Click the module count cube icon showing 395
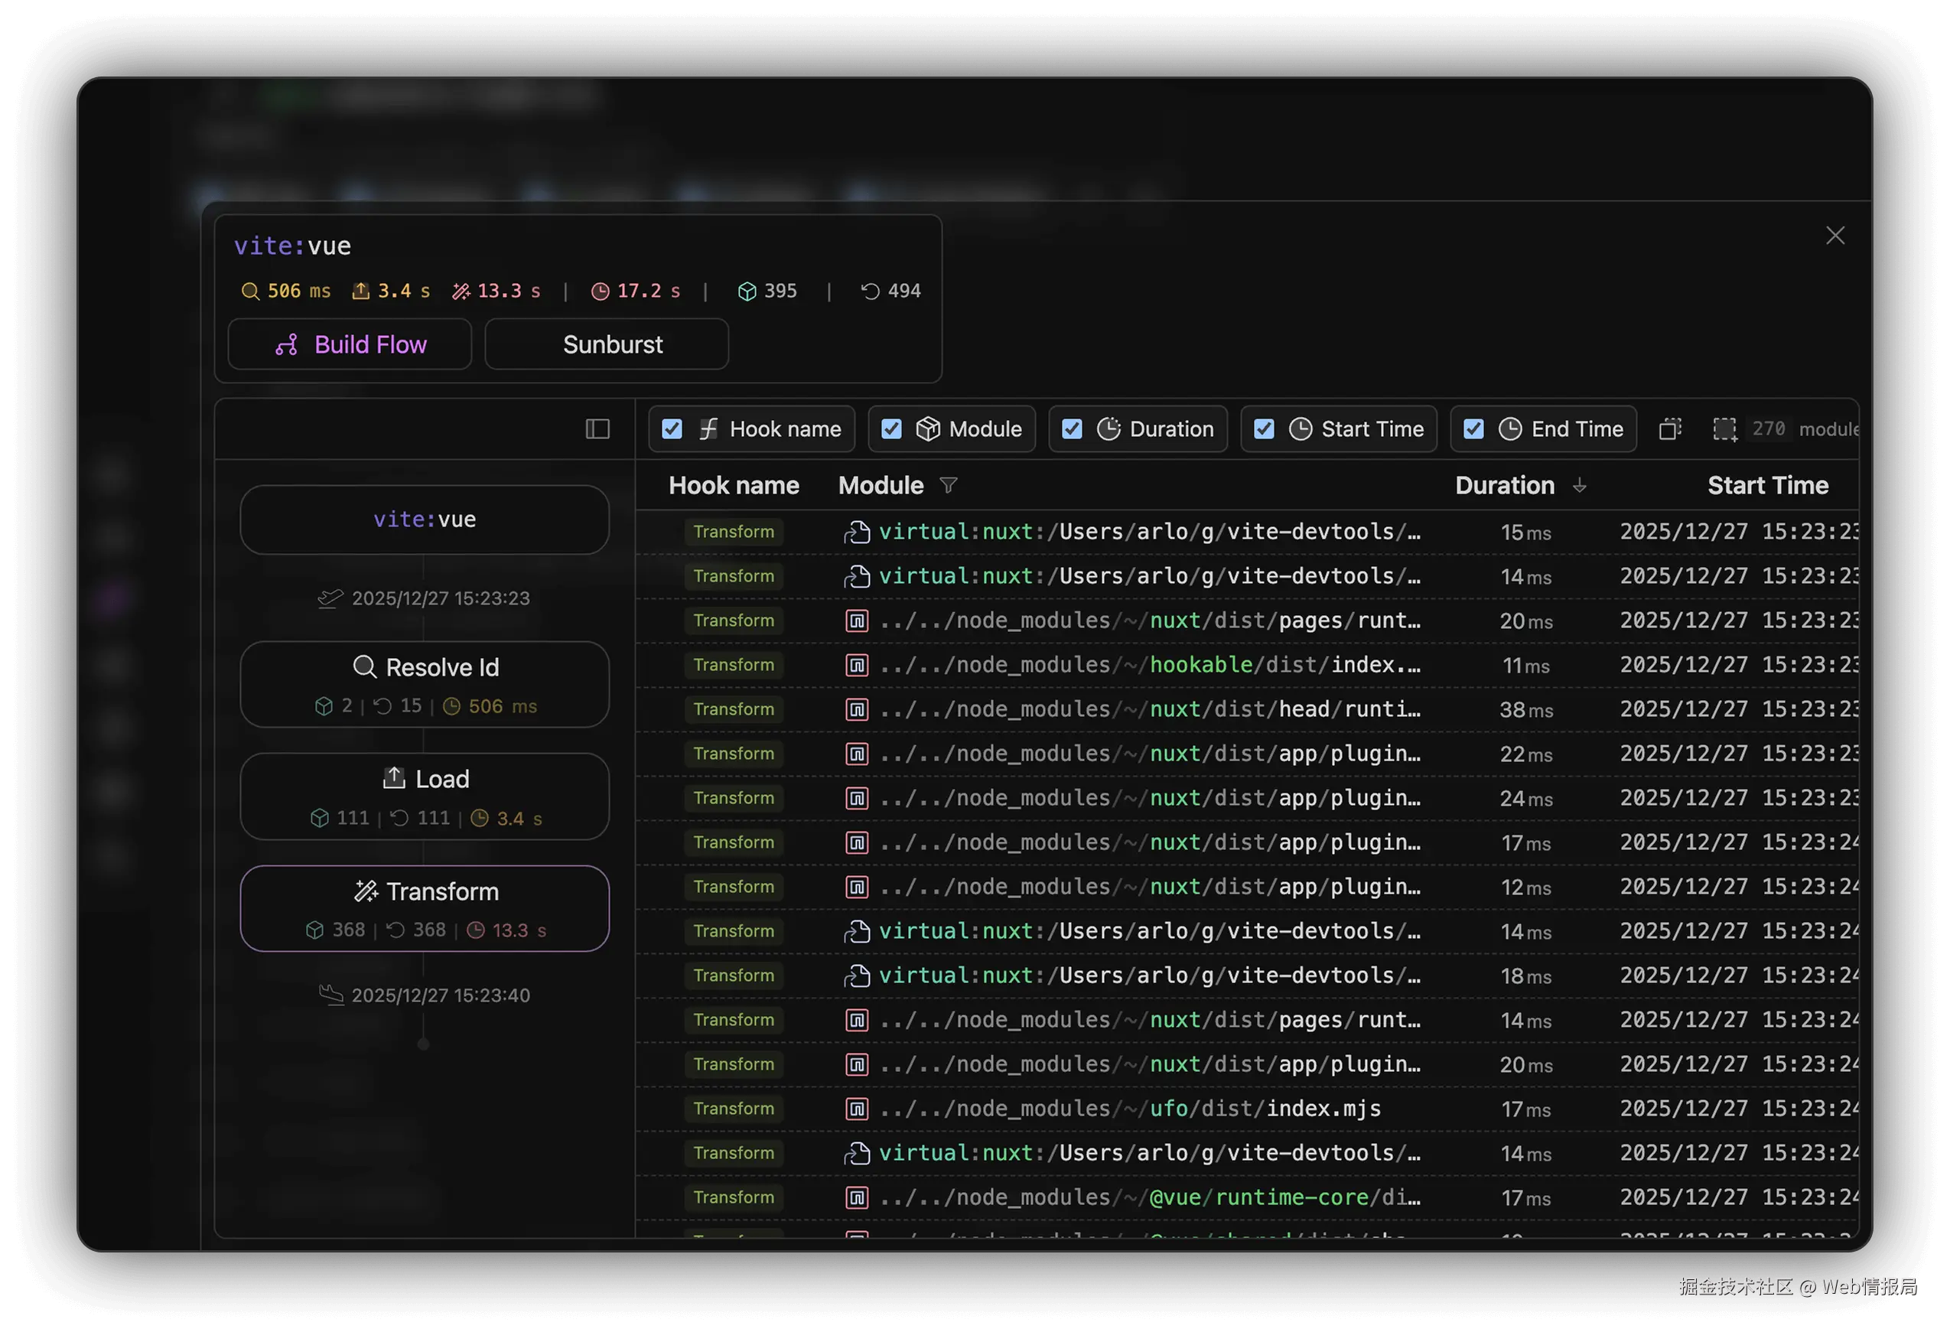This screenshot has height=1329, width=1950. (746, 292)
